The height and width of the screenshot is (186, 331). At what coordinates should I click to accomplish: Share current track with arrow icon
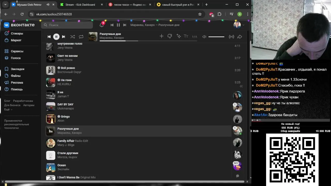(240, 37)
